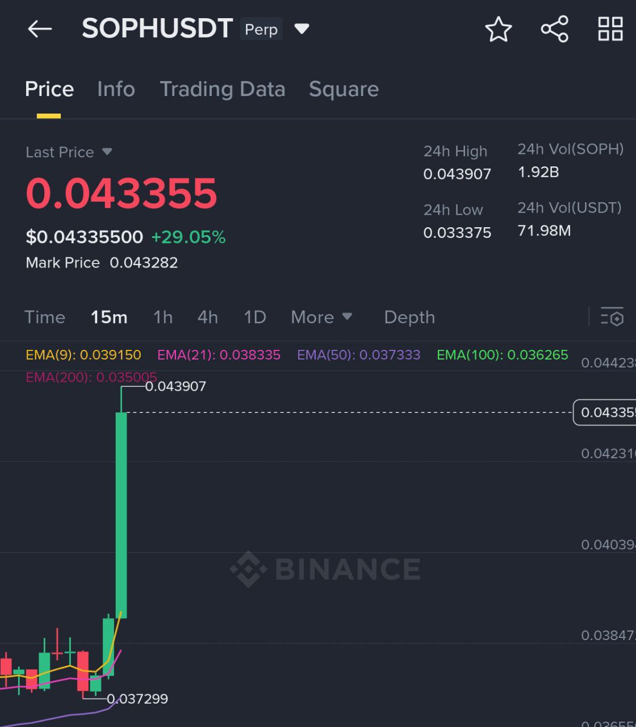This screenshot has width=636, height=727.
Task: Select the 15m chart interval
Action: tap(109, 317)
